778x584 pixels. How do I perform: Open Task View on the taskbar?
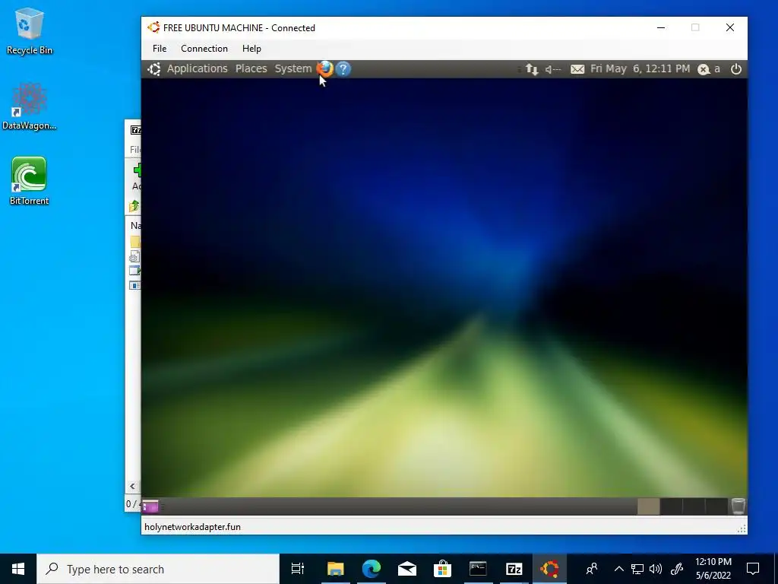click(298, 569)
